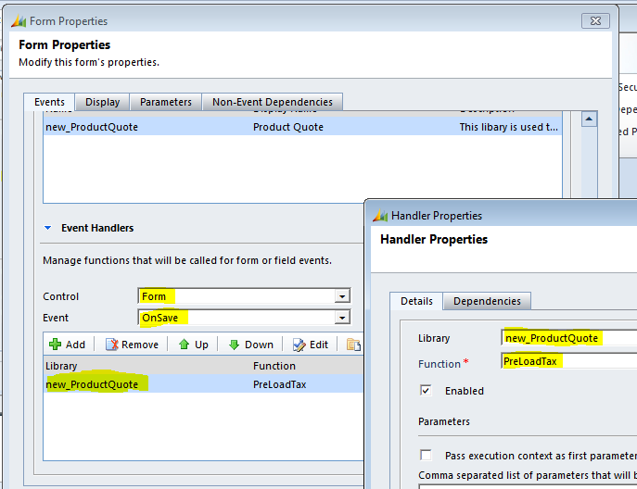Open the Non-Event Dependencies tab
The height and width of the screenshot is (489, 637).
point(274,102)
